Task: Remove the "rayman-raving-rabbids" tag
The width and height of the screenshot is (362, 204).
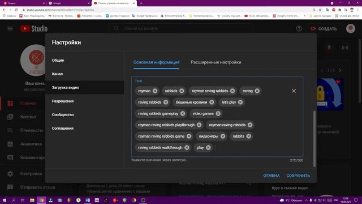Action: (250, 125)
